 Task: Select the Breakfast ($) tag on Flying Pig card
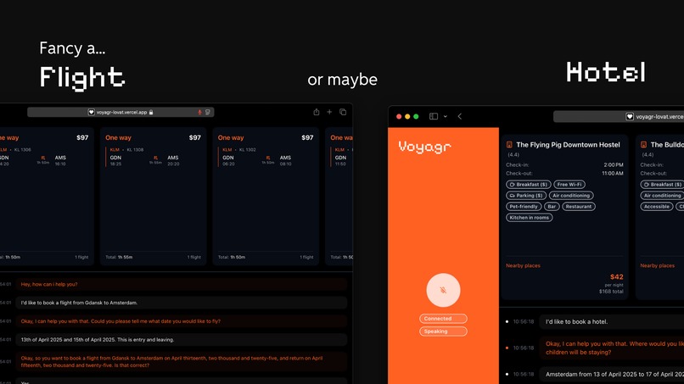coord(528,185)
